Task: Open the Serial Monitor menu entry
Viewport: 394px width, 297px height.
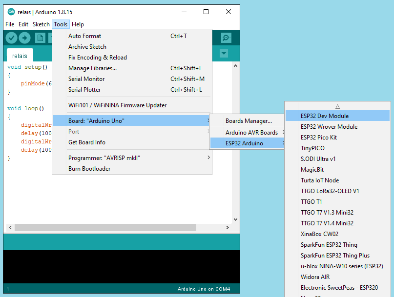Action: (132, 79)
